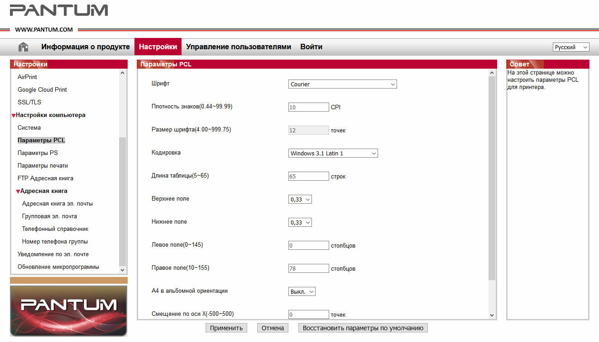
Task: Go to the home icon page
Action: (23, 47)
